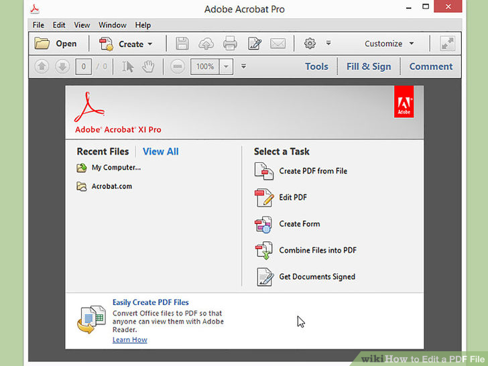This screenshot has width=488, height=366.
Task: Minimize the Adobe Acrobat Pro window
Action: 409,7
